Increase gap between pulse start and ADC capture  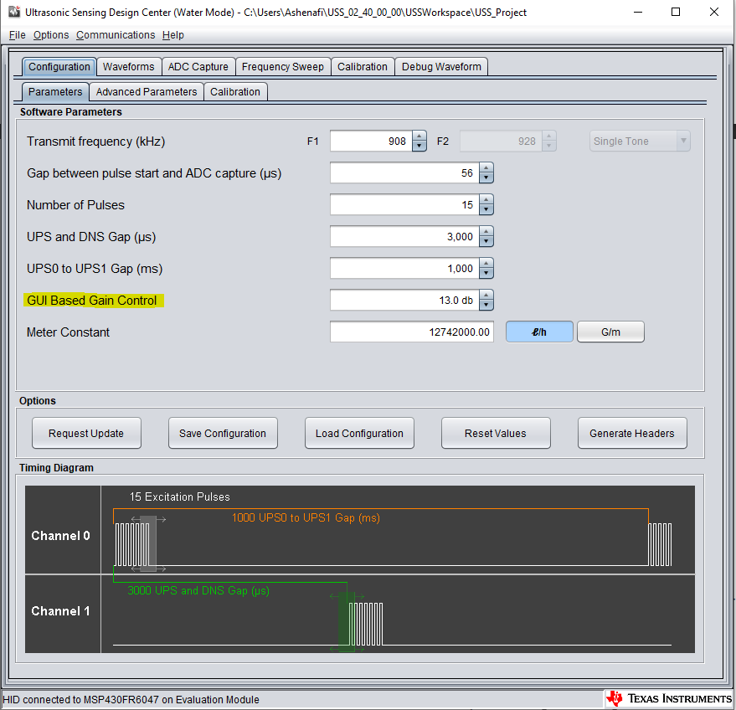click(486, 168)
